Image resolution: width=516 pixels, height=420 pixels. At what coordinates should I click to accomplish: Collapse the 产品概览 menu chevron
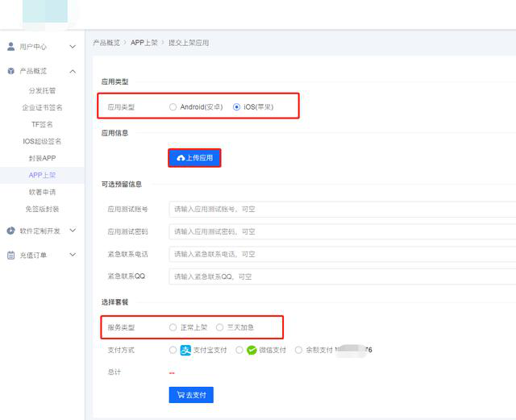73,71
